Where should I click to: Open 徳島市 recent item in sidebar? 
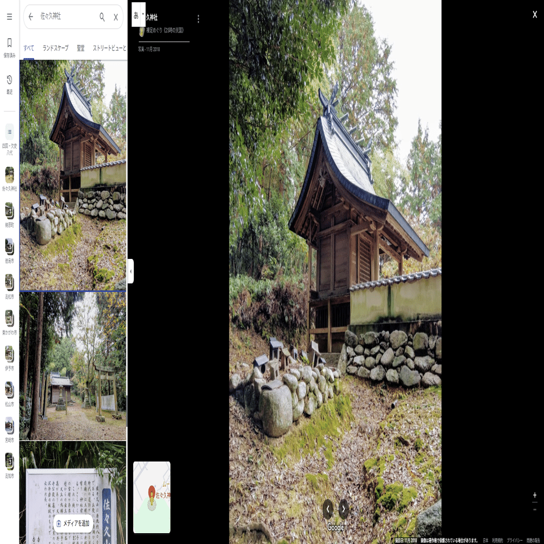click(x=9, y=250)
